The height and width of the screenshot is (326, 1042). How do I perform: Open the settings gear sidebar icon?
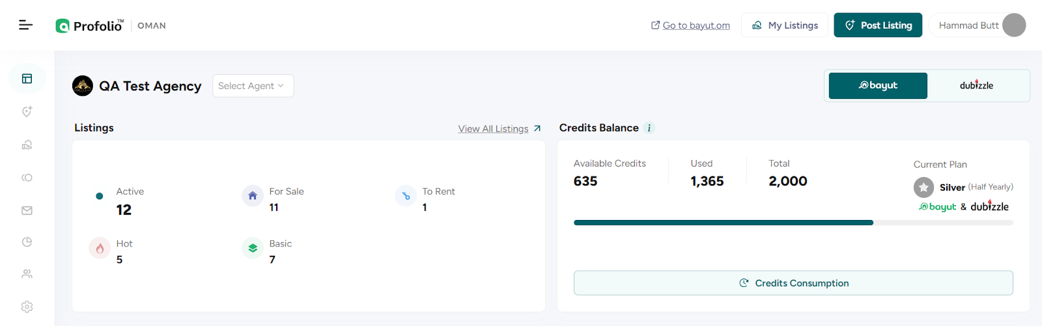click(x=27, y=306)
